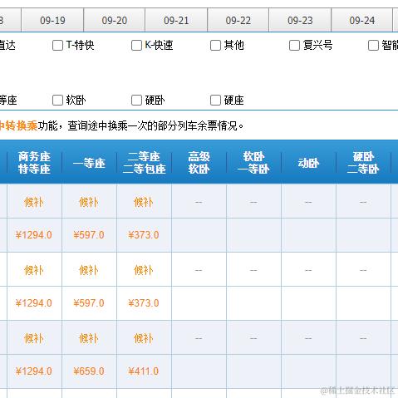Screen dimensions: 398x398
Task: Check the 其他 train type box
Action: click(x=215, y=46)
